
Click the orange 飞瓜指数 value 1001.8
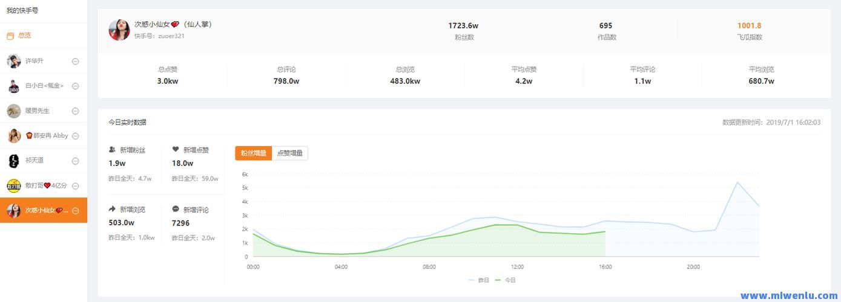click(749, 25)
